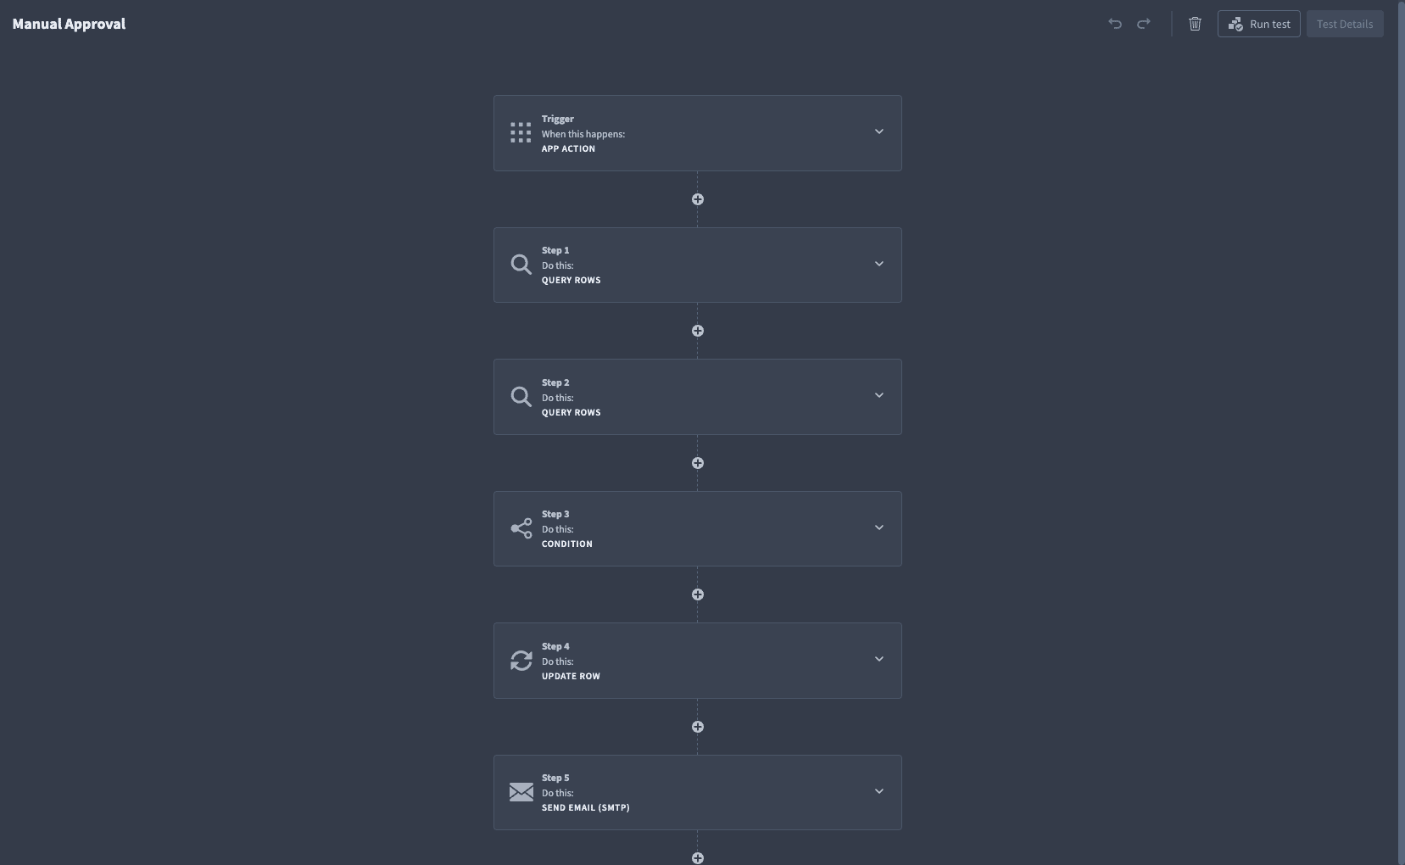Click Step 1 query rows magnifier icon

(x=521, y=265)
